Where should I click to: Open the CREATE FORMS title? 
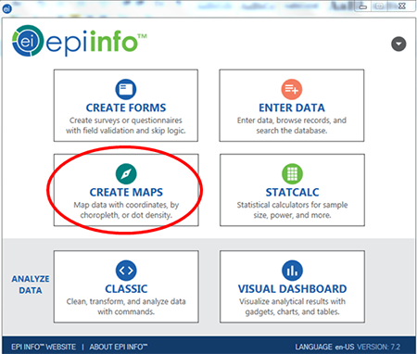click(126, 107)
